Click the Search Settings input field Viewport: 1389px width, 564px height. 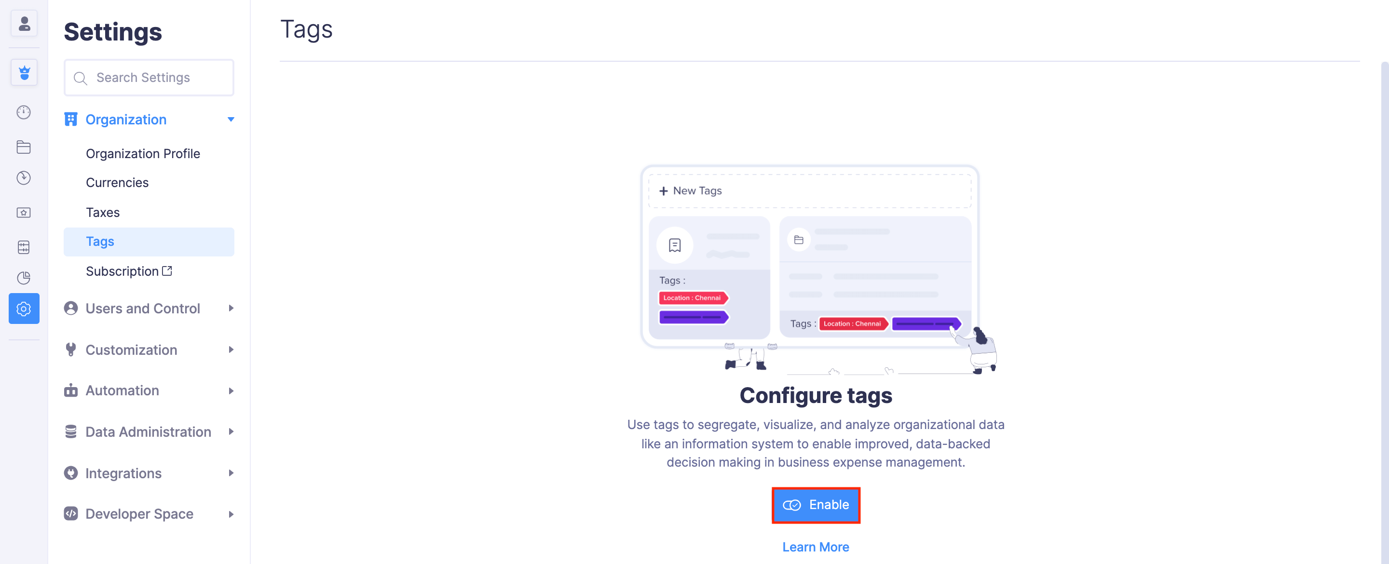(x=149, y=78)
